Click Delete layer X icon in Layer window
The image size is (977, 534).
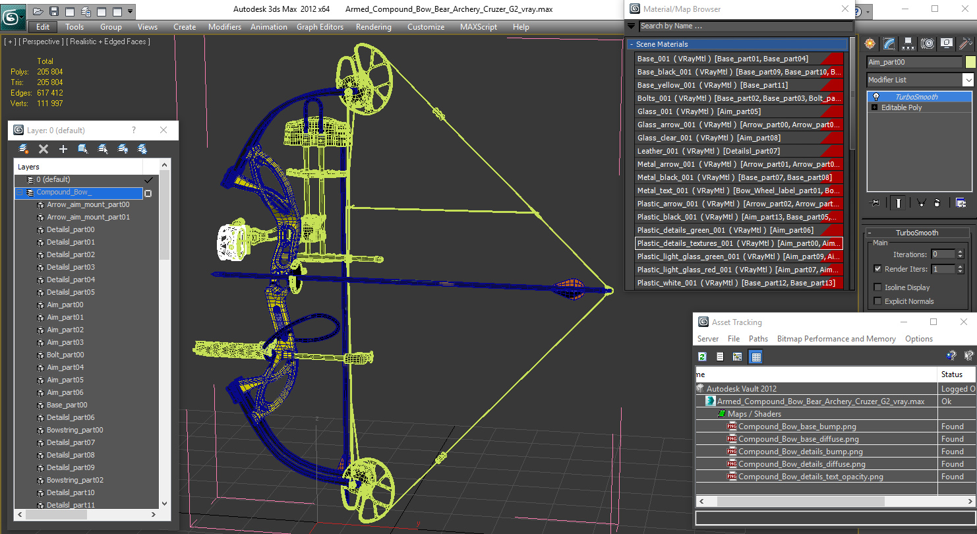(44, 149)
